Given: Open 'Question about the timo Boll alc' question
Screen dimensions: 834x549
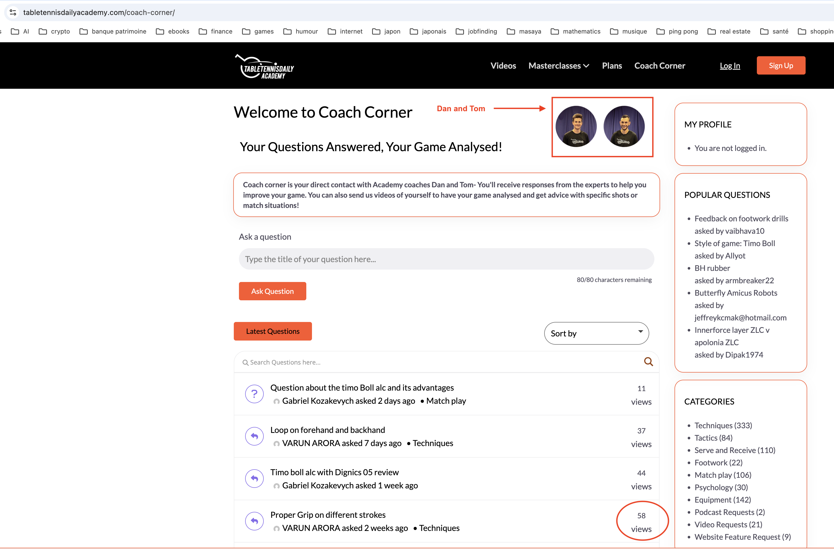Looking at the screenshot, I should [362, 387].
